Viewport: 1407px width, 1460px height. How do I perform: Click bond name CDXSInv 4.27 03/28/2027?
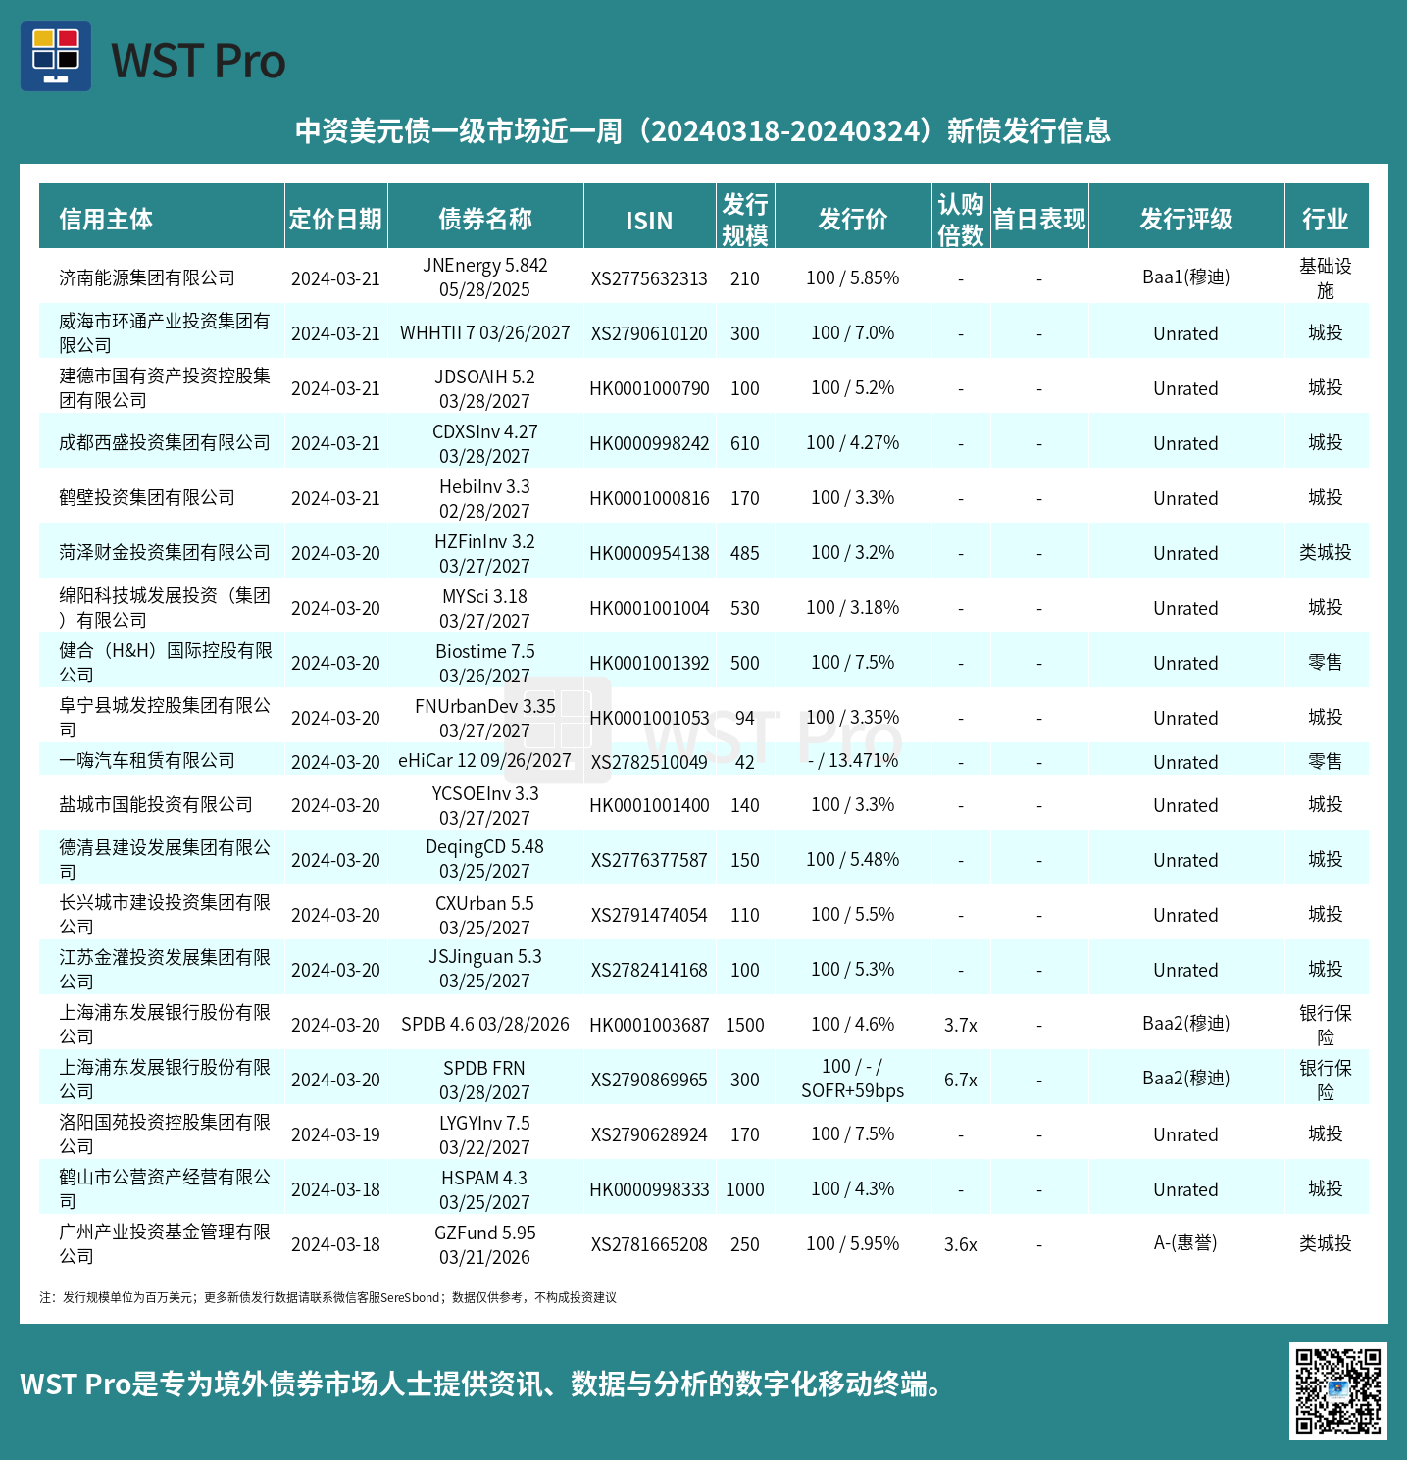pyautogui.click(x=485, y=444)
